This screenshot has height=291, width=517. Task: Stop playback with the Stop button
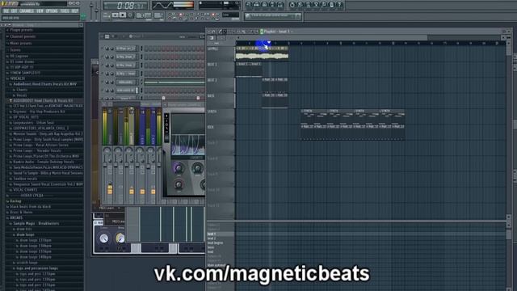tap(123, 15)
